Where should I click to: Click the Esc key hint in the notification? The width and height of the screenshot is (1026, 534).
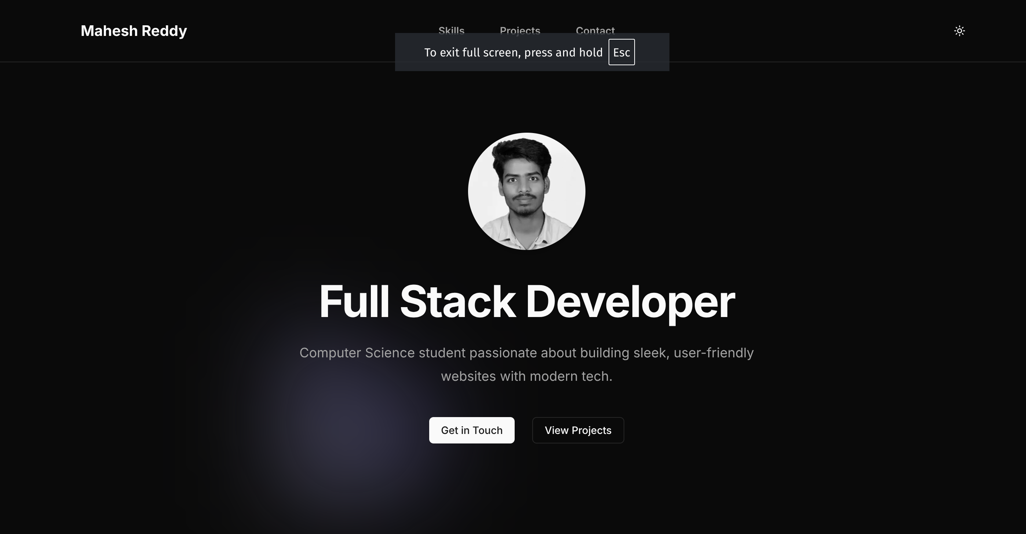621,52
